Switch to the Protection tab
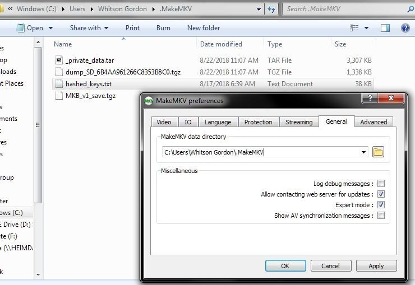Viewport: 415px width, 285px height. click(x=259, y=122)
